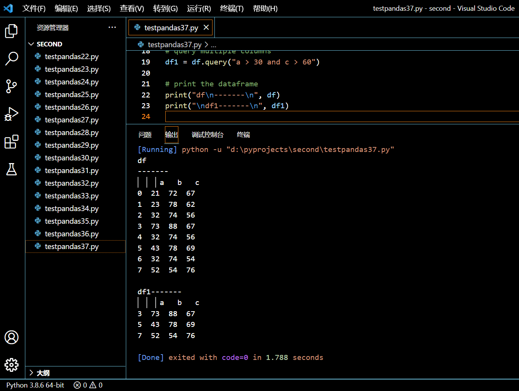Screen dimensions: 519x391
Task: Open the 转到(G) menu
Action: coord(165,8)
